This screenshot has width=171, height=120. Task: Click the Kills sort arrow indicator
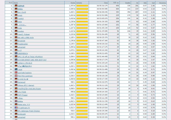point(118,3)
